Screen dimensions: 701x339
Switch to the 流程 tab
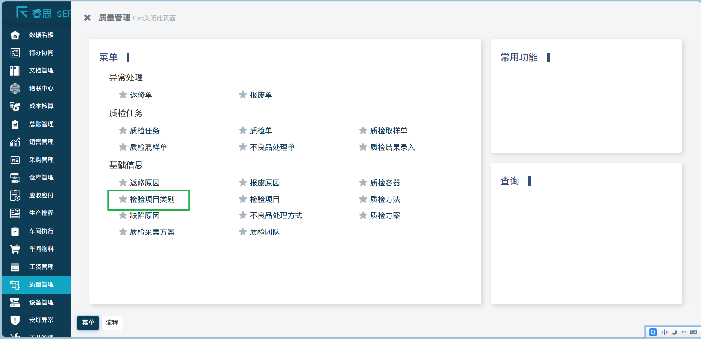(112, 323)
